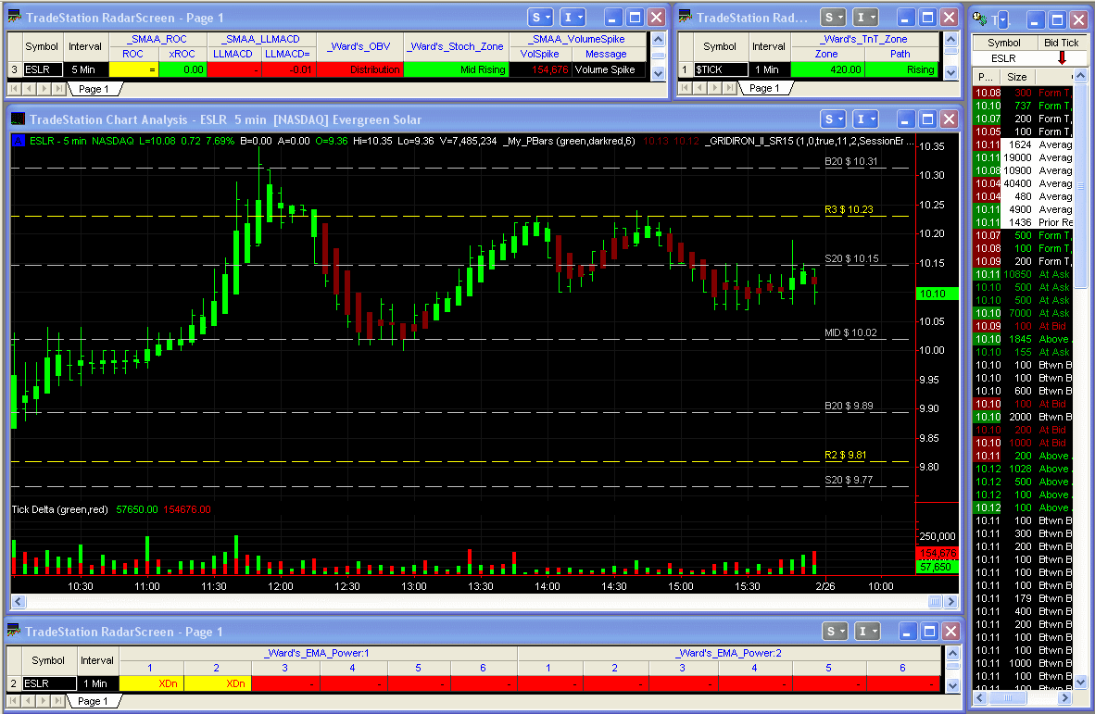Click the Volume Spike message cell
Viewport: 1095px width, 714px height.
click(x=609, y=69)
